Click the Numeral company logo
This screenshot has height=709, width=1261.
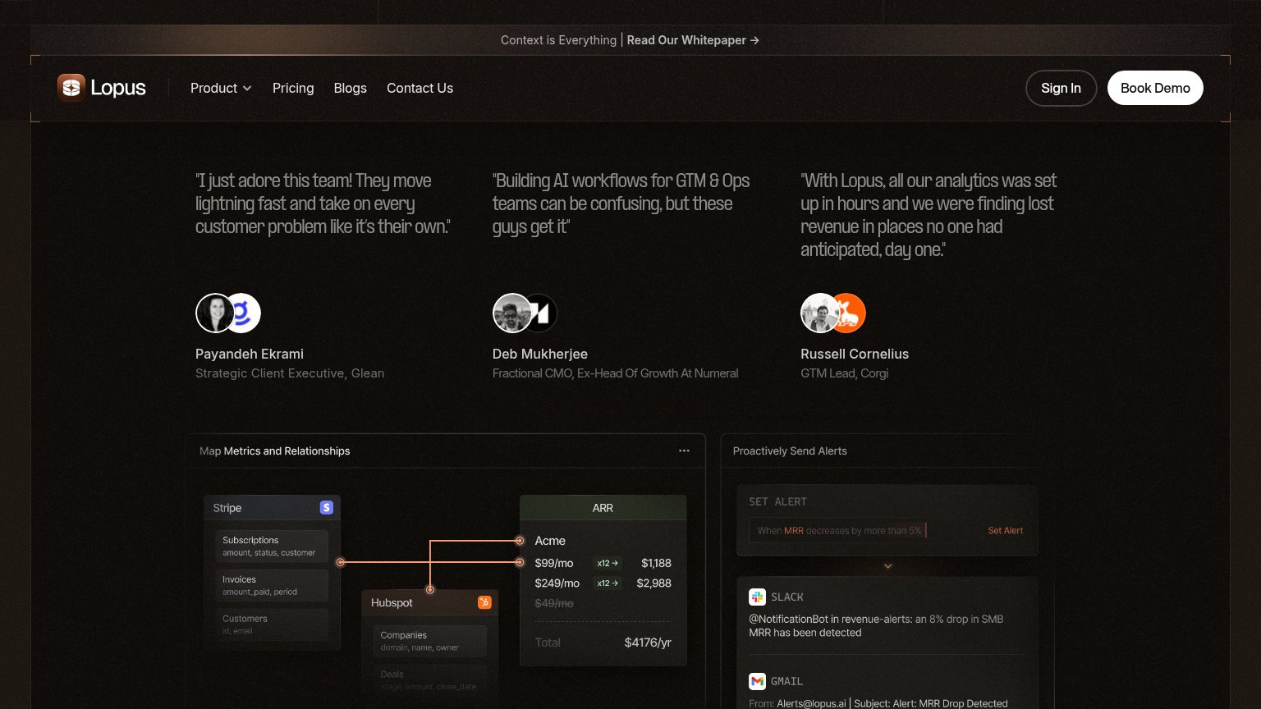(541, 313)
